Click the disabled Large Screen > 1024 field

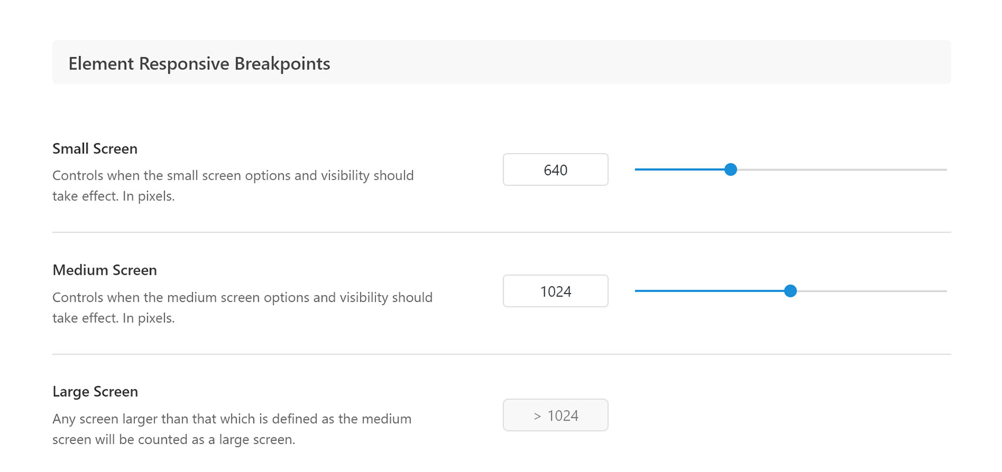555,415
